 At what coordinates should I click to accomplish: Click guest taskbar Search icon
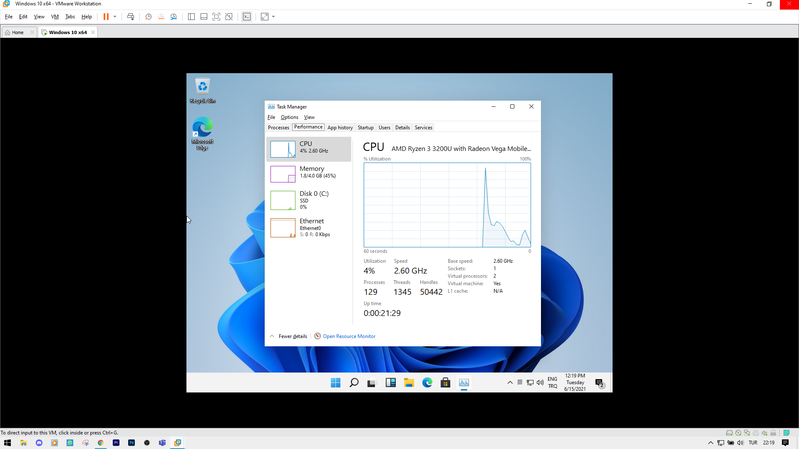tap(354, 383)
